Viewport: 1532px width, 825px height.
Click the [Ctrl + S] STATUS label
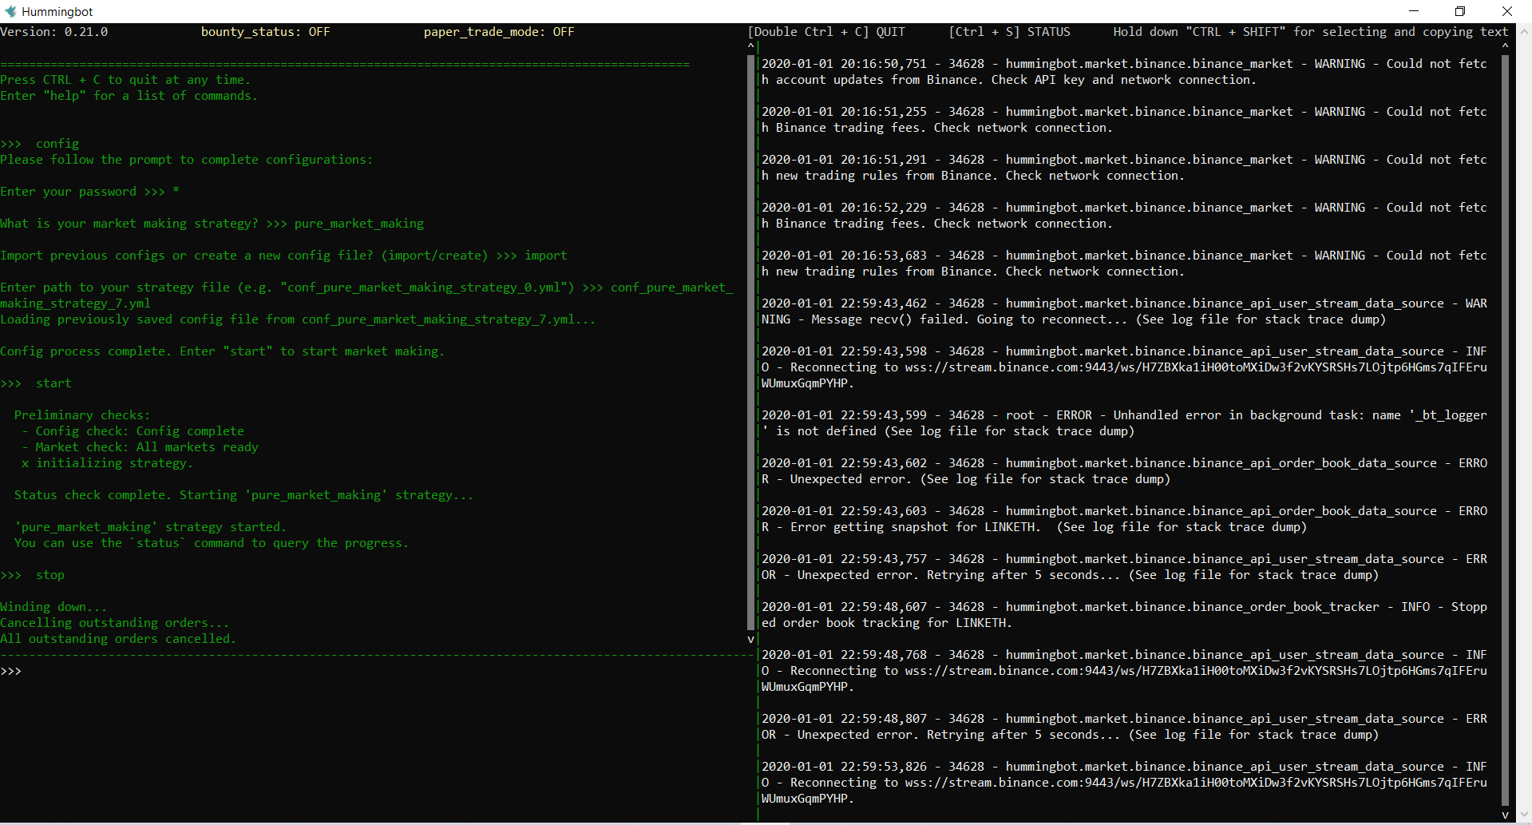[x=1009, y=32]
